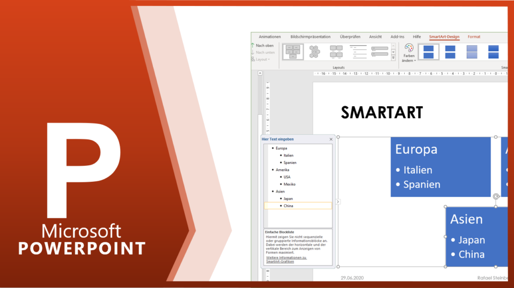Open the Hilfe tab
This screenshot has width=514, height=288.
coord(417,37)
